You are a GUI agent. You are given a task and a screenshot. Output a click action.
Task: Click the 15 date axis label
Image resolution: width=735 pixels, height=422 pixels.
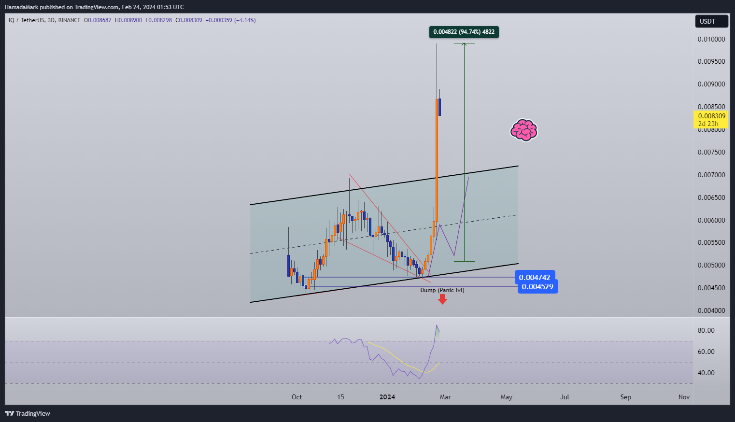point(340,397)
